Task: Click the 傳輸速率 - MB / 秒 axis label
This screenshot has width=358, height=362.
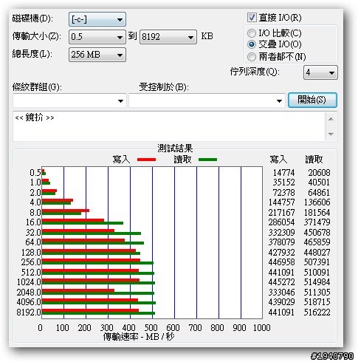Action: pyautogui.click(x=139, y=336)
